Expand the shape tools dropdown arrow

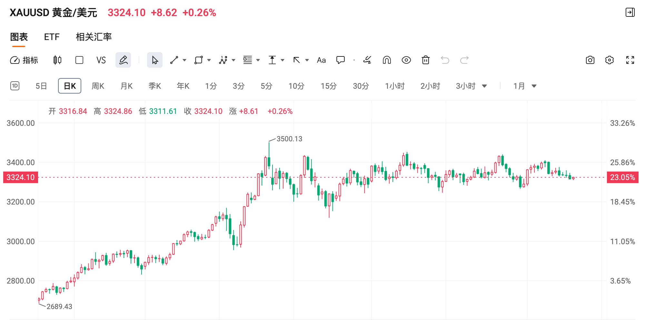click(x=209, y=60)
